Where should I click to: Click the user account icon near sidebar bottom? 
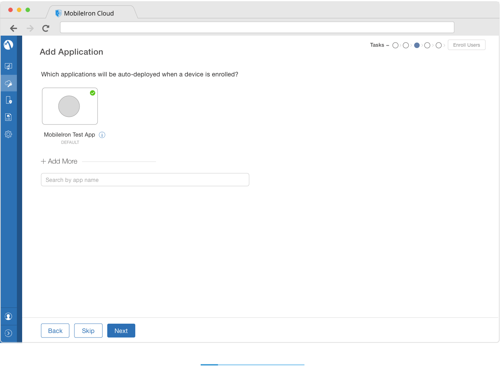pyautogui.click(x=8, y=316)
